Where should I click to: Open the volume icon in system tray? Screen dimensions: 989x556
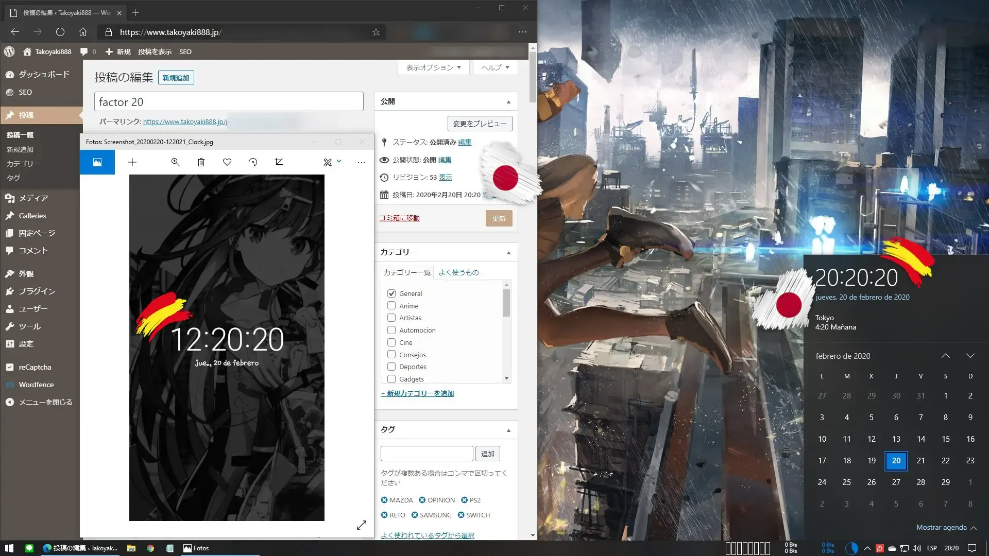point(917,548)
